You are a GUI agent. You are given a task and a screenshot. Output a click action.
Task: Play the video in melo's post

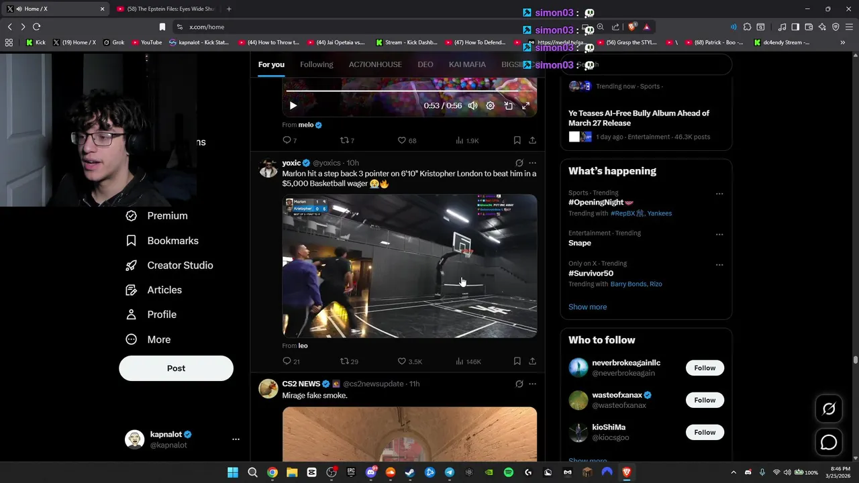click(x=293, y=105)
